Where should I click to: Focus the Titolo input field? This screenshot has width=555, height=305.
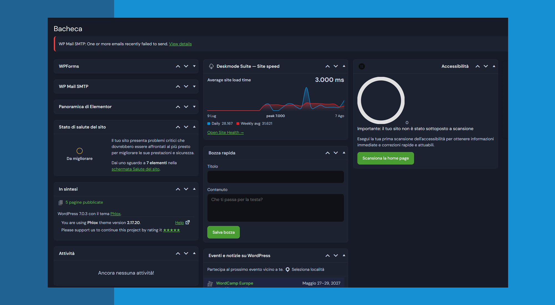[x=276, y=177]
